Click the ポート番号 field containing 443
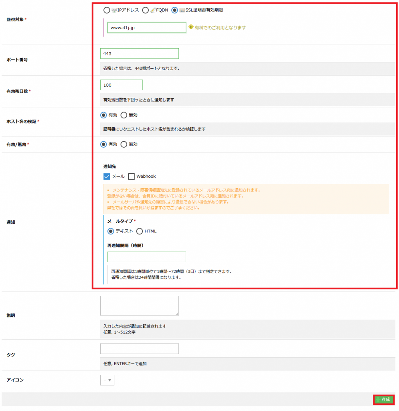The image size is (399, 411). click(x=139, y=53)
